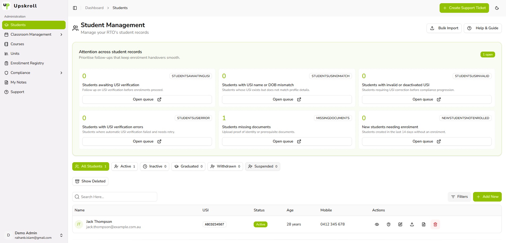Click the Mobile column header
Viewport: 506px width, 243px height.
(326, 210)
